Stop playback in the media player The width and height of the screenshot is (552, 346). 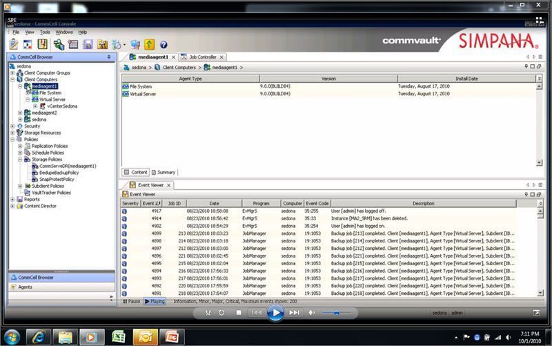pyautogui.click(x=239, y=313)
